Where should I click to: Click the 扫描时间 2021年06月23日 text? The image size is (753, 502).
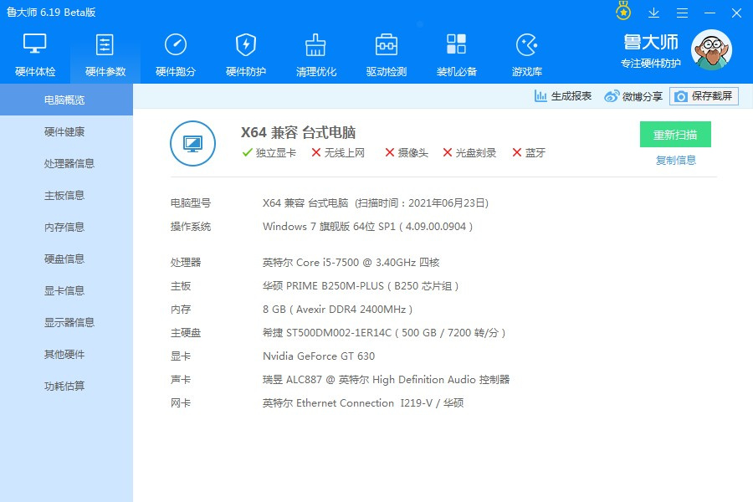[422, 202]
